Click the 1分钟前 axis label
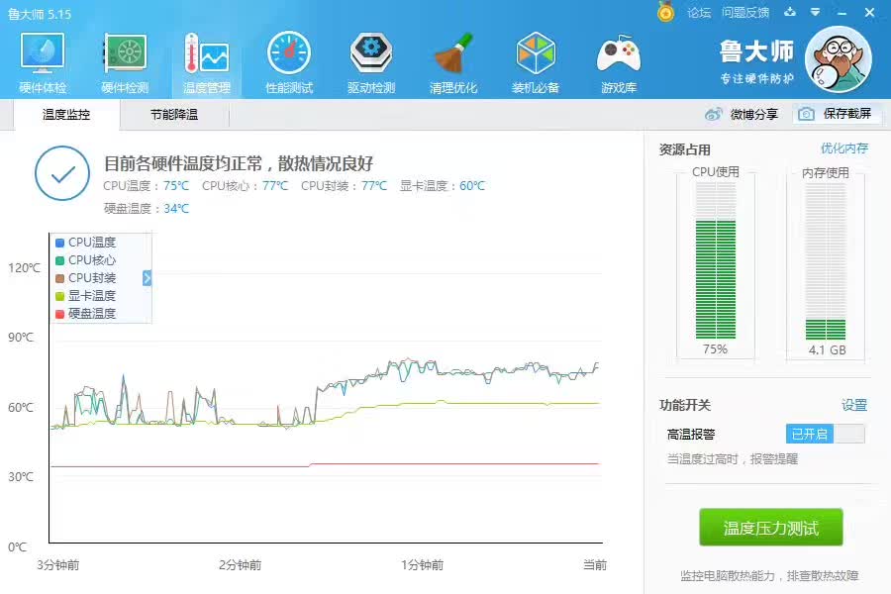Viewport: 891px width, 594px height. 422,565
